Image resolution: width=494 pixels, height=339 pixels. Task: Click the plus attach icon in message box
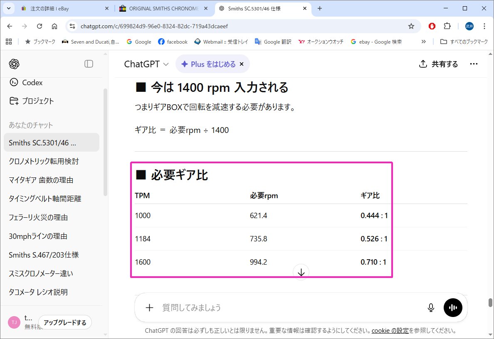pyautogui.click(x=149, y=307)
